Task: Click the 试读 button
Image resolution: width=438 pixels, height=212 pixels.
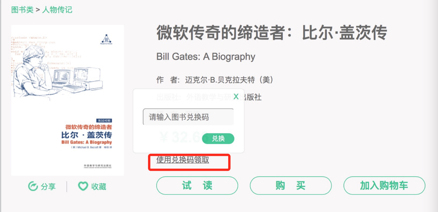Action: (x=197, y=186)
